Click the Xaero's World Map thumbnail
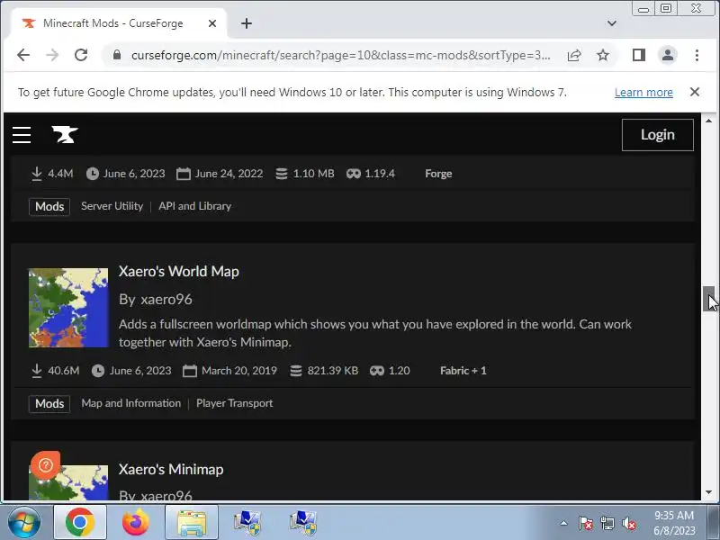The image size is (720, 540). [x=68, y=308]
